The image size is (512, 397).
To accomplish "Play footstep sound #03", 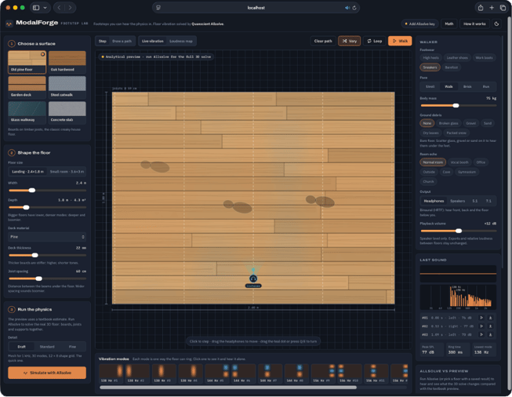I will point(481,334).
